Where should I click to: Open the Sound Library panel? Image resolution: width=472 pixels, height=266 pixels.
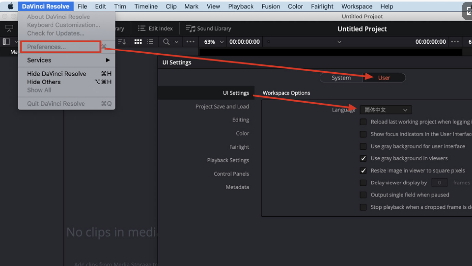(x=209, y=29)
